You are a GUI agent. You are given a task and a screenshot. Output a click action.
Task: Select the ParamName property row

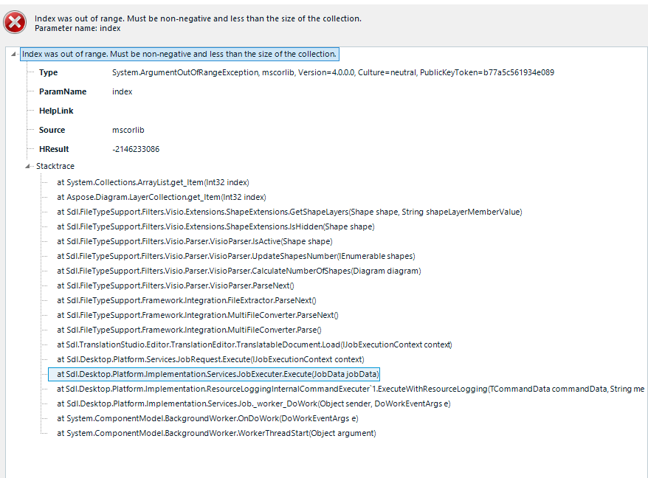point(62,91)
